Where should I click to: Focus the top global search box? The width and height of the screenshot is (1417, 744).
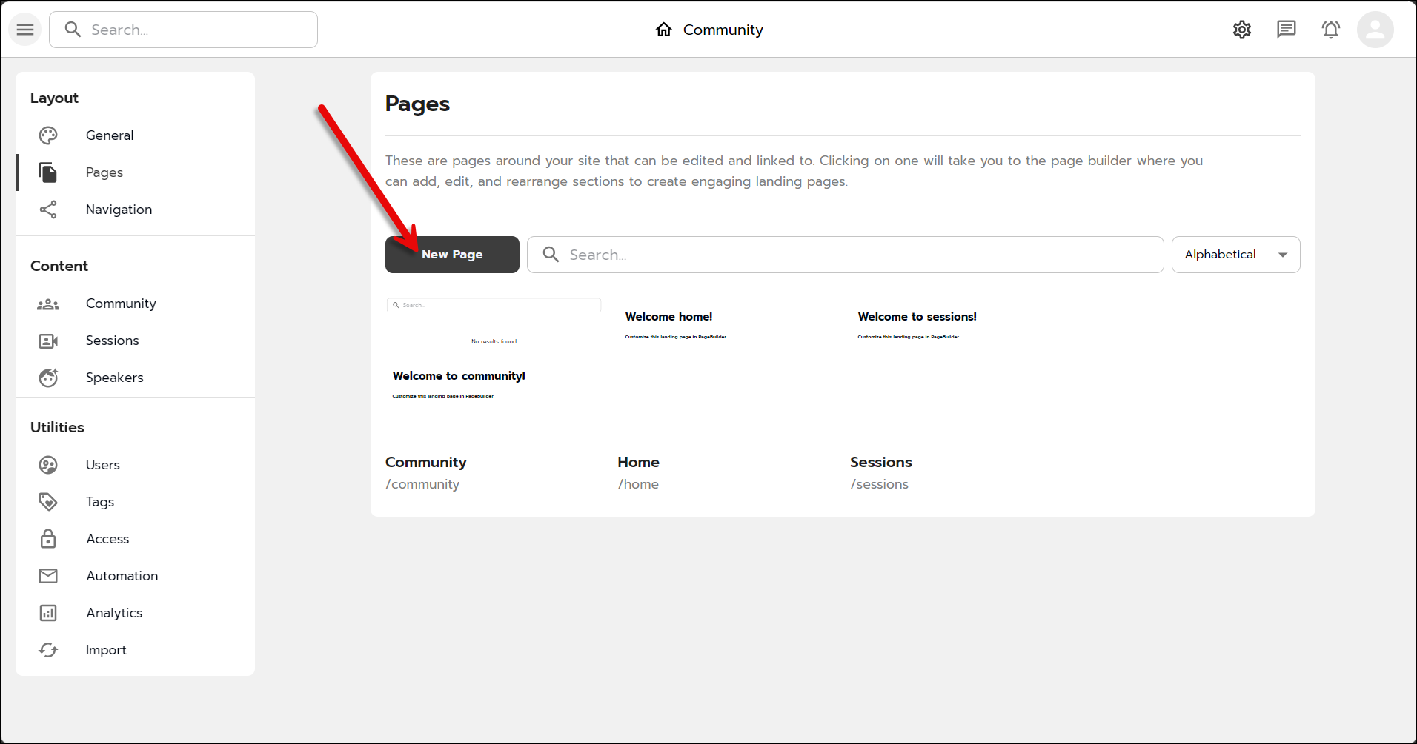tap(184, 30)
